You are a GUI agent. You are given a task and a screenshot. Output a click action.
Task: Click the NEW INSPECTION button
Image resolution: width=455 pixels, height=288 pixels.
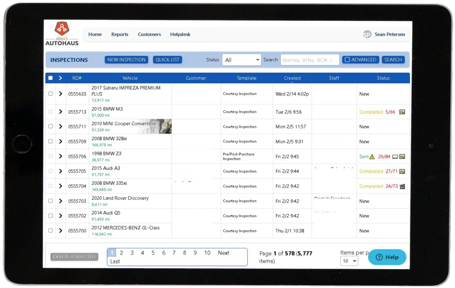coord(126,59)
